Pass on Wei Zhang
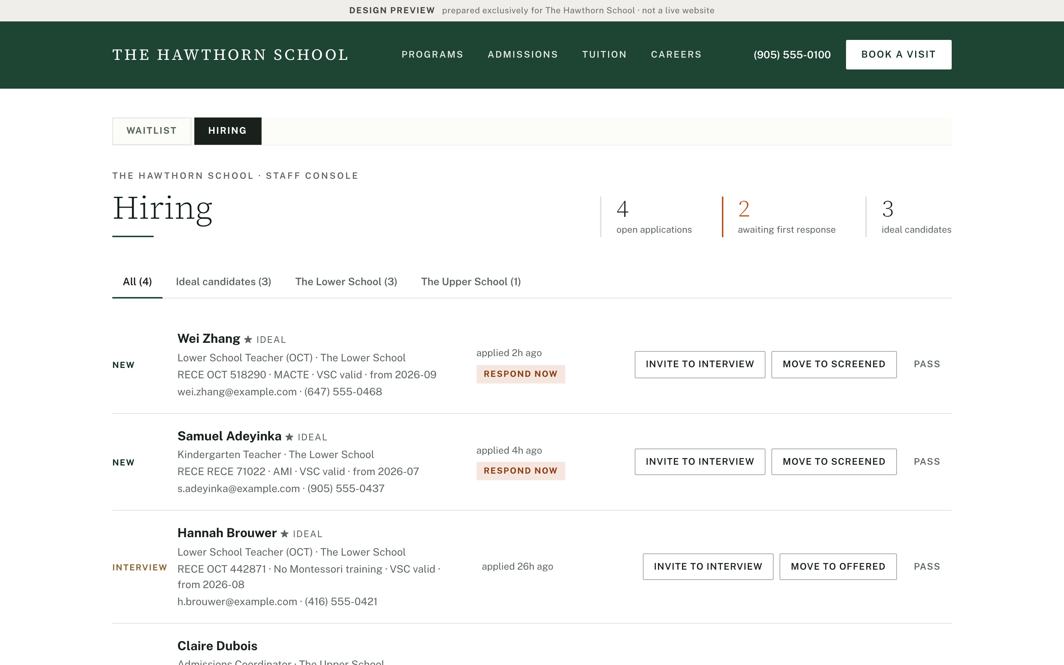Viewport: 1064px width, 665px height. point(927,364)
